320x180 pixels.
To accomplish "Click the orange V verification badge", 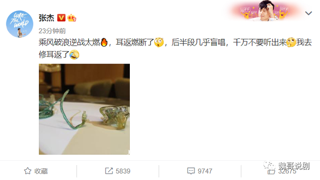I will pyautogui.click(x=61, y=18).
